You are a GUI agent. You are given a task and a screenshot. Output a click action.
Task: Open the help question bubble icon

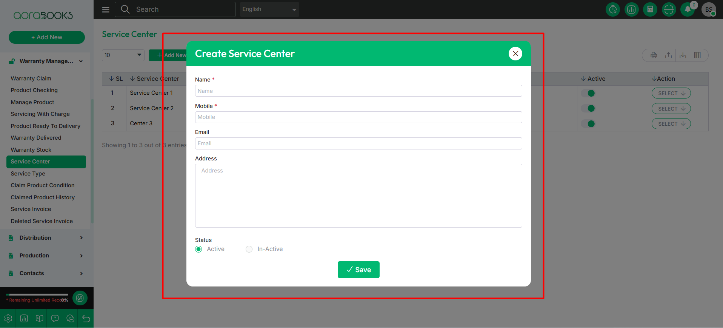click(x=55, y=319)
